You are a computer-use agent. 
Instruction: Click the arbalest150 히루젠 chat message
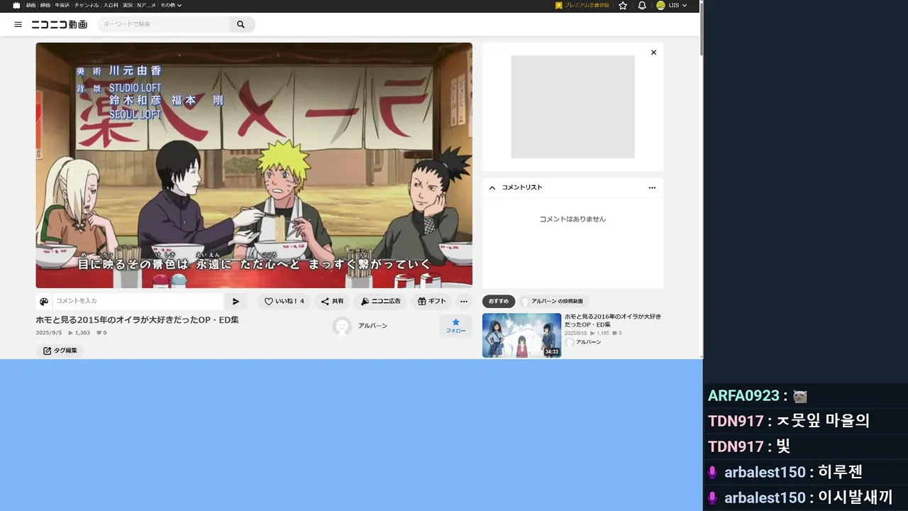786,472
